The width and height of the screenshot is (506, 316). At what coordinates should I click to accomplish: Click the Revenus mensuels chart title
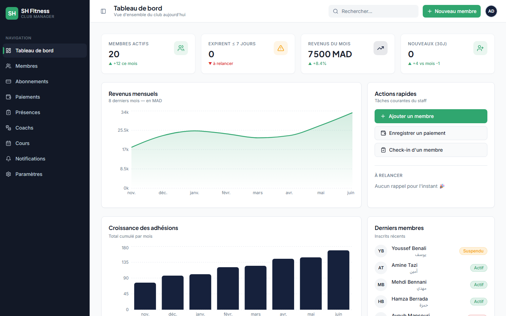point(133,94)
